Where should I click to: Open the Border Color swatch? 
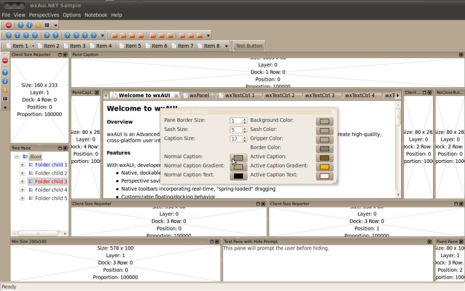[x=324, y=149]
